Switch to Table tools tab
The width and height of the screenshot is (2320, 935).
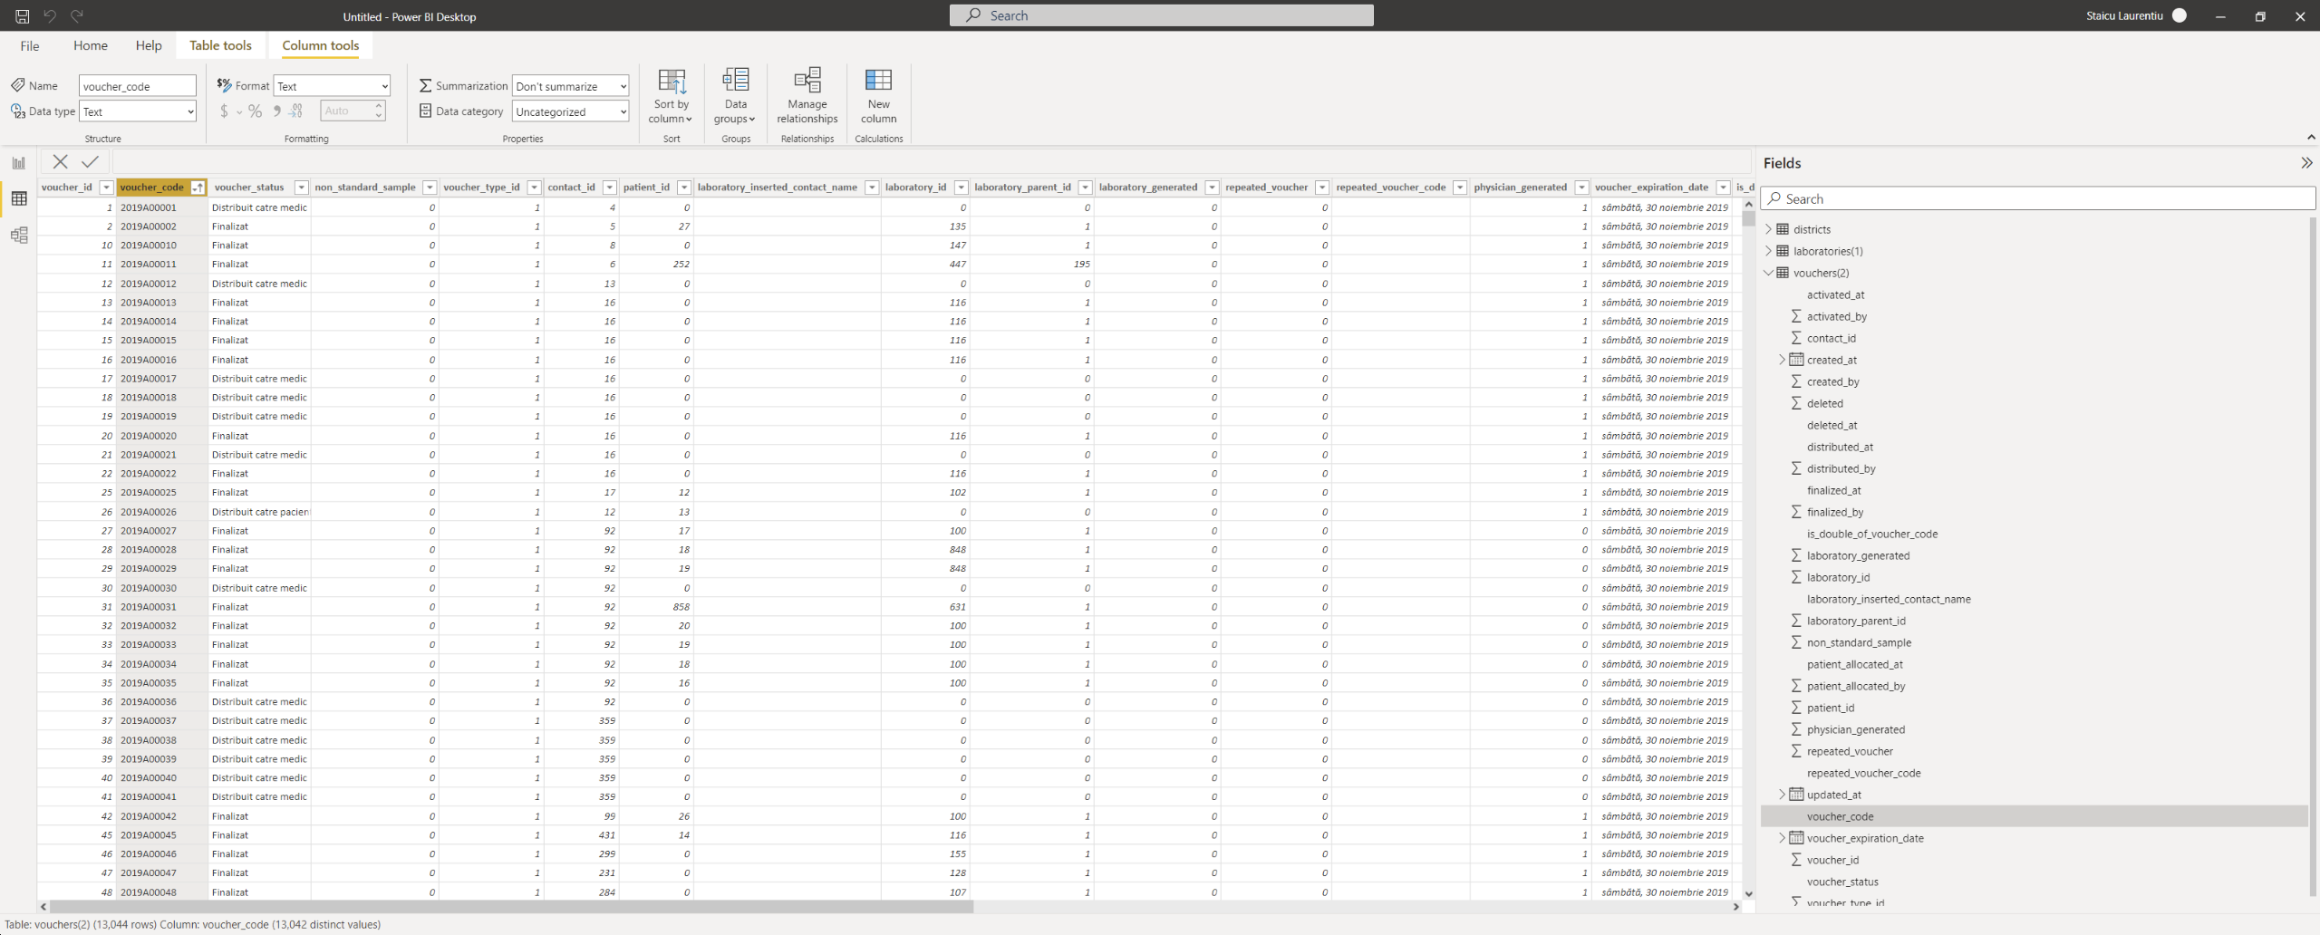click(220, 45)
